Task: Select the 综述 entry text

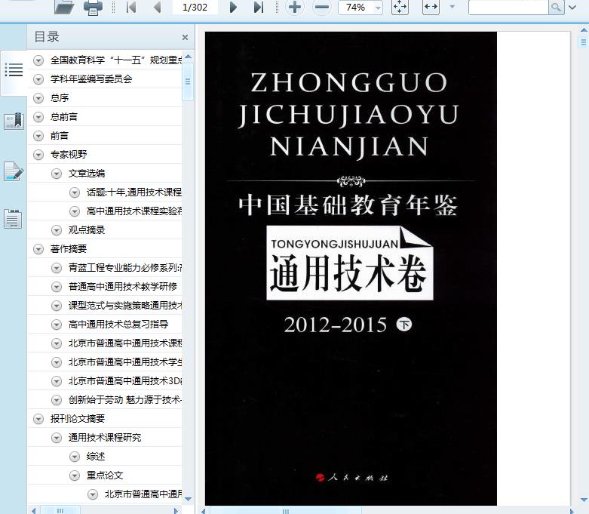Action: point(96,457)
